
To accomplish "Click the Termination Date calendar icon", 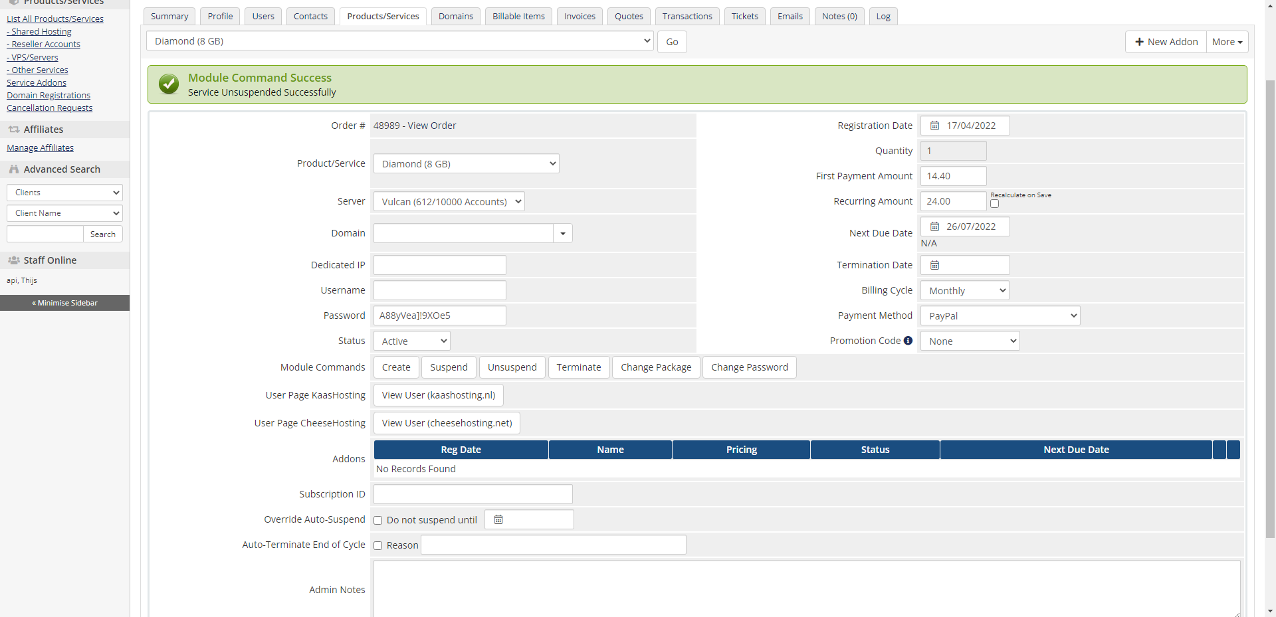I will pos(934,265).
